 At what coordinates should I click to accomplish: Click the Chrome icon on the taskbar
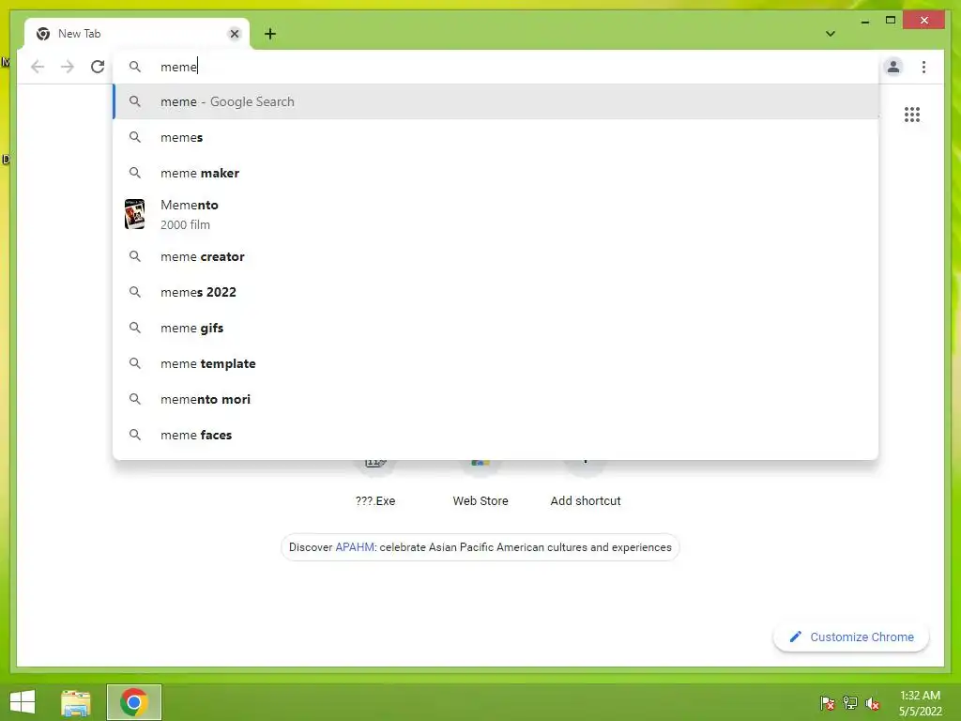pyautogui.click(x=134, y=702)
